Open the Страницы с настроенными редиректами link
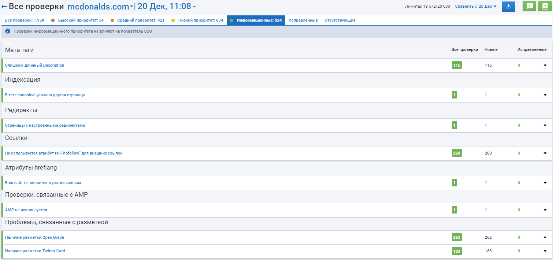This screenshot has width=553, height=260. [45, 125]
